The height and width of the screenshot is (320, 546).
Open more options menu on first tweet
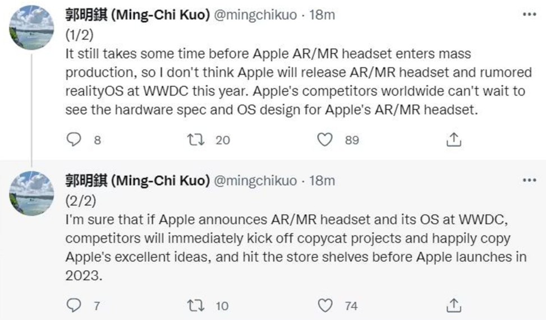[x=529, y=14]
